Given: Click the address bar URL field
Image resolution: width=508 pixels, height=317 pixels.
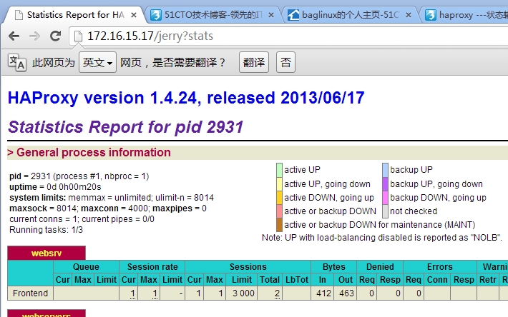Looking at the screenshot, I should coord(288,36).
